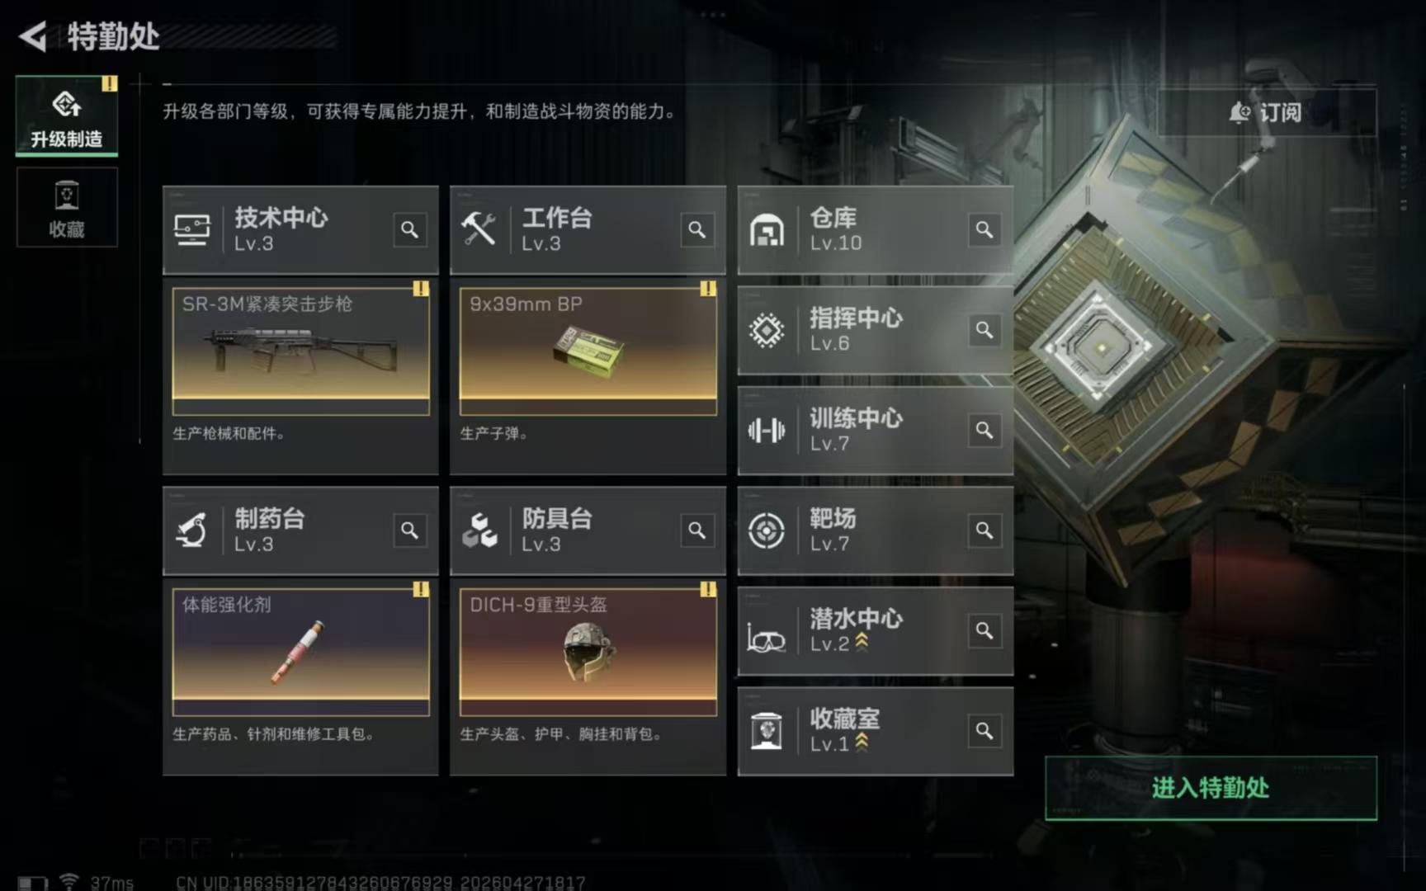This screenshot has width=1426, height=891.
Task: Click the 进入特勤处 button
Action: [1211, 788]
